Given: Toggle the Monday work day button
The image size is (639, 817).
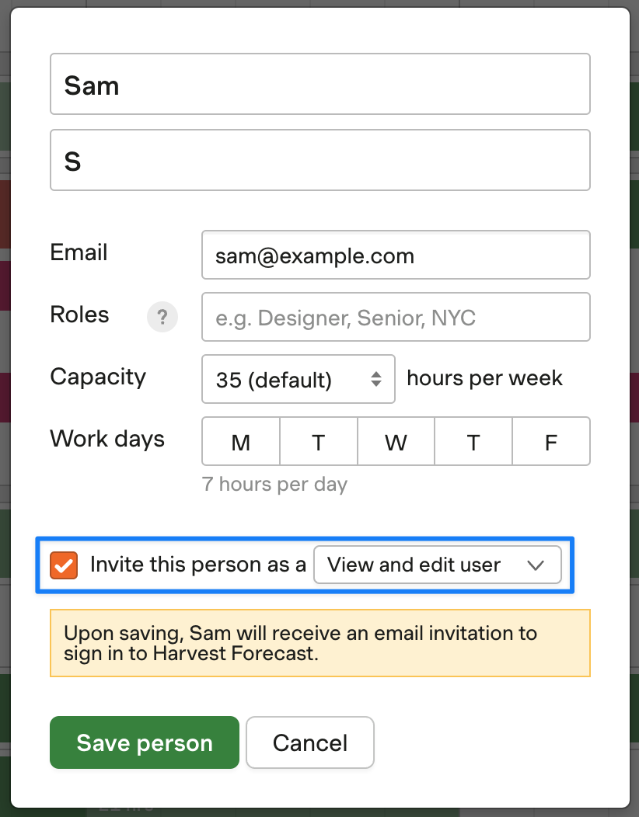Looking at the screenshot, I should (x=241, y=441).
